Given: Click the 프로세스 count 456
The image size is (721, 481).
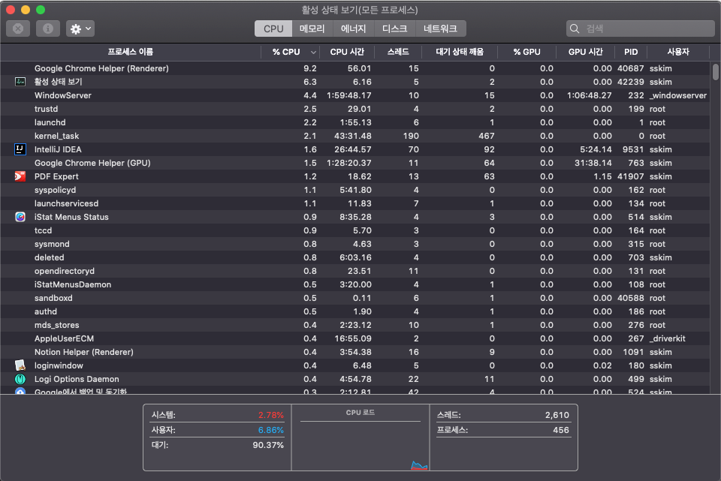Looking at the screenshot, I should (561, 430).
